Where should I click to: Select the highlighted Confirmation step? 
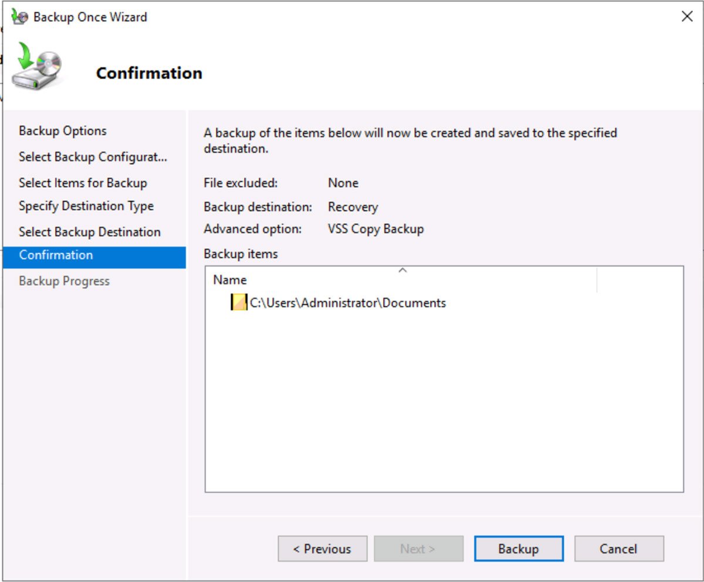(56, 255)
